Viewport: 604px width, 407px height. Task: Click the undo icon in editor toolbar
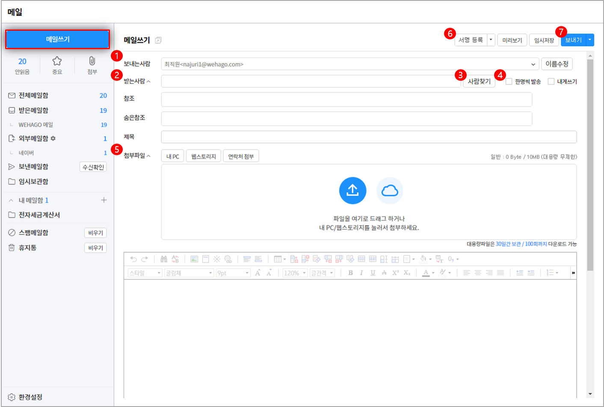[133, 259]
